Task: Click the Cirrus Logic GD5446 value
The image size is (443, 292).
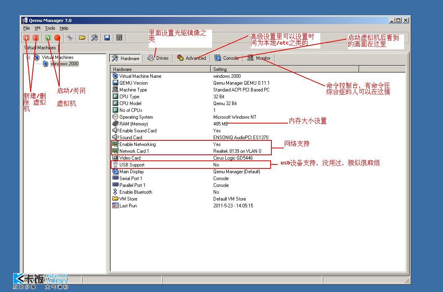Action: 233,158
